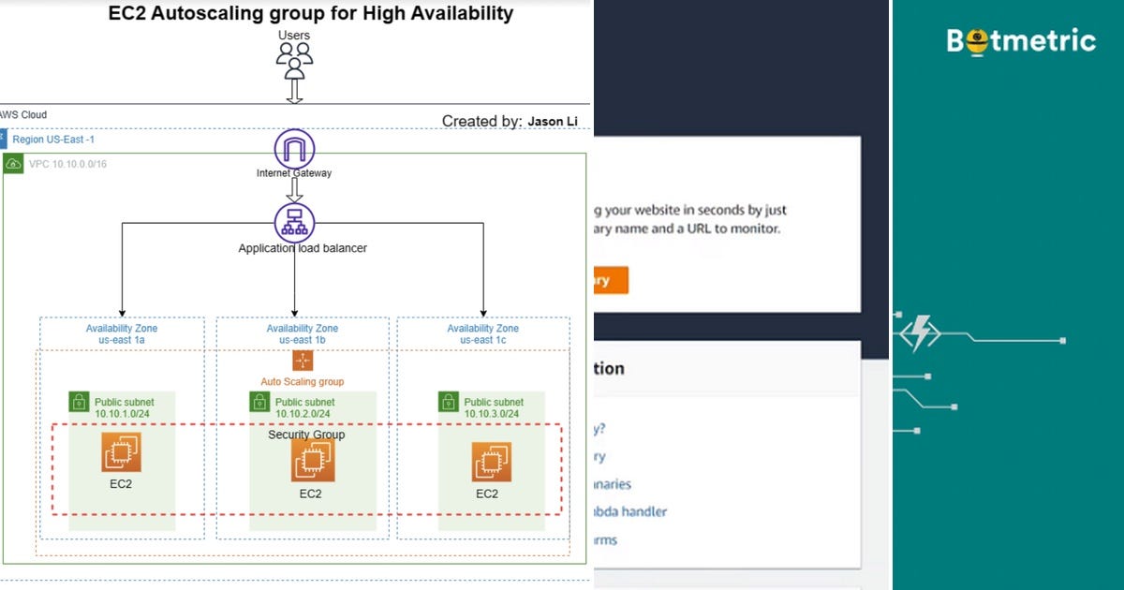The width and height of the screenshot is (1124, 590).
Task: Select the EC2 icon in subnet 10.10.3.0/24
Action: click(491, 460)
